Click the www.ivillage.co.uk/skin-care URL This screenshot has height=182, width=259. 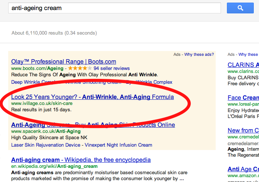click(42, 103)
